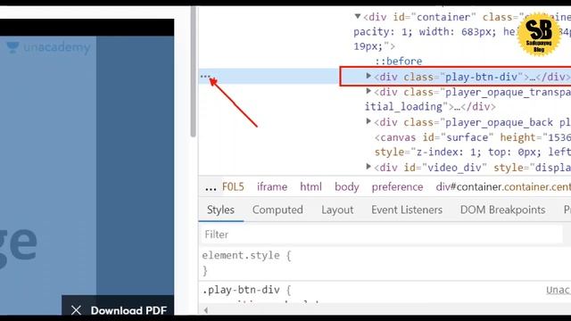The width and height of the screenshot is (571, 321).
Task: Select preference in the breadcrumb trail
Action: point(397,187)
